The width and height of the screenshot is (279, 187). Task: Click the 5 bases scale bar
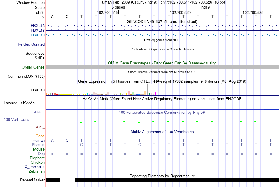tap(162, 7)
